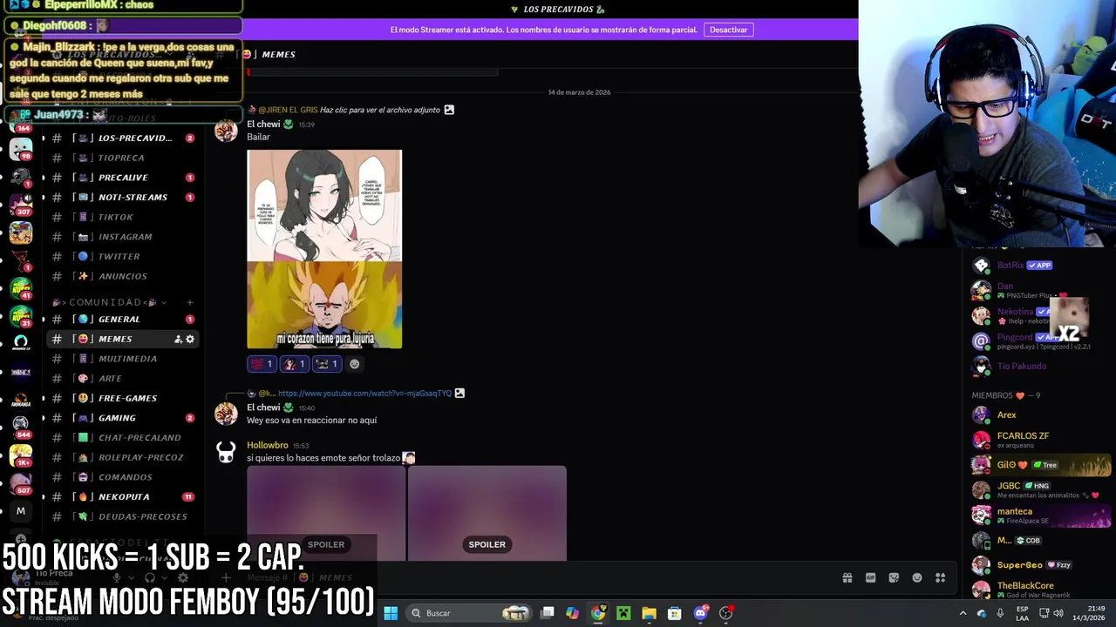Open the LOS-PRECAVID... channel
Image resolution: width=1116 pixels, height=627 pixels.
(123, 138)
